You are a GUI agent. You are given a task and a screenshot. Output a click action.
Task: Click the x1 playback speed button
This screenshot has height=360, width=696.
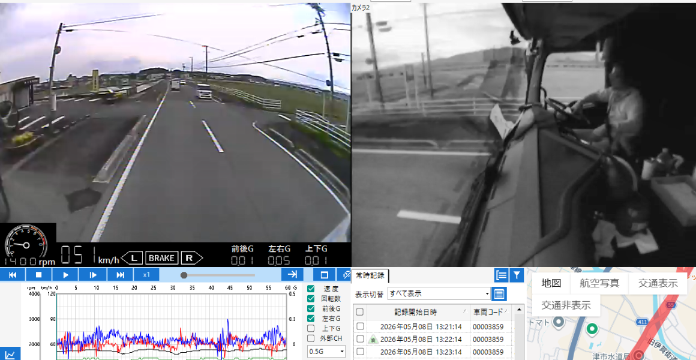coord(146,275)
